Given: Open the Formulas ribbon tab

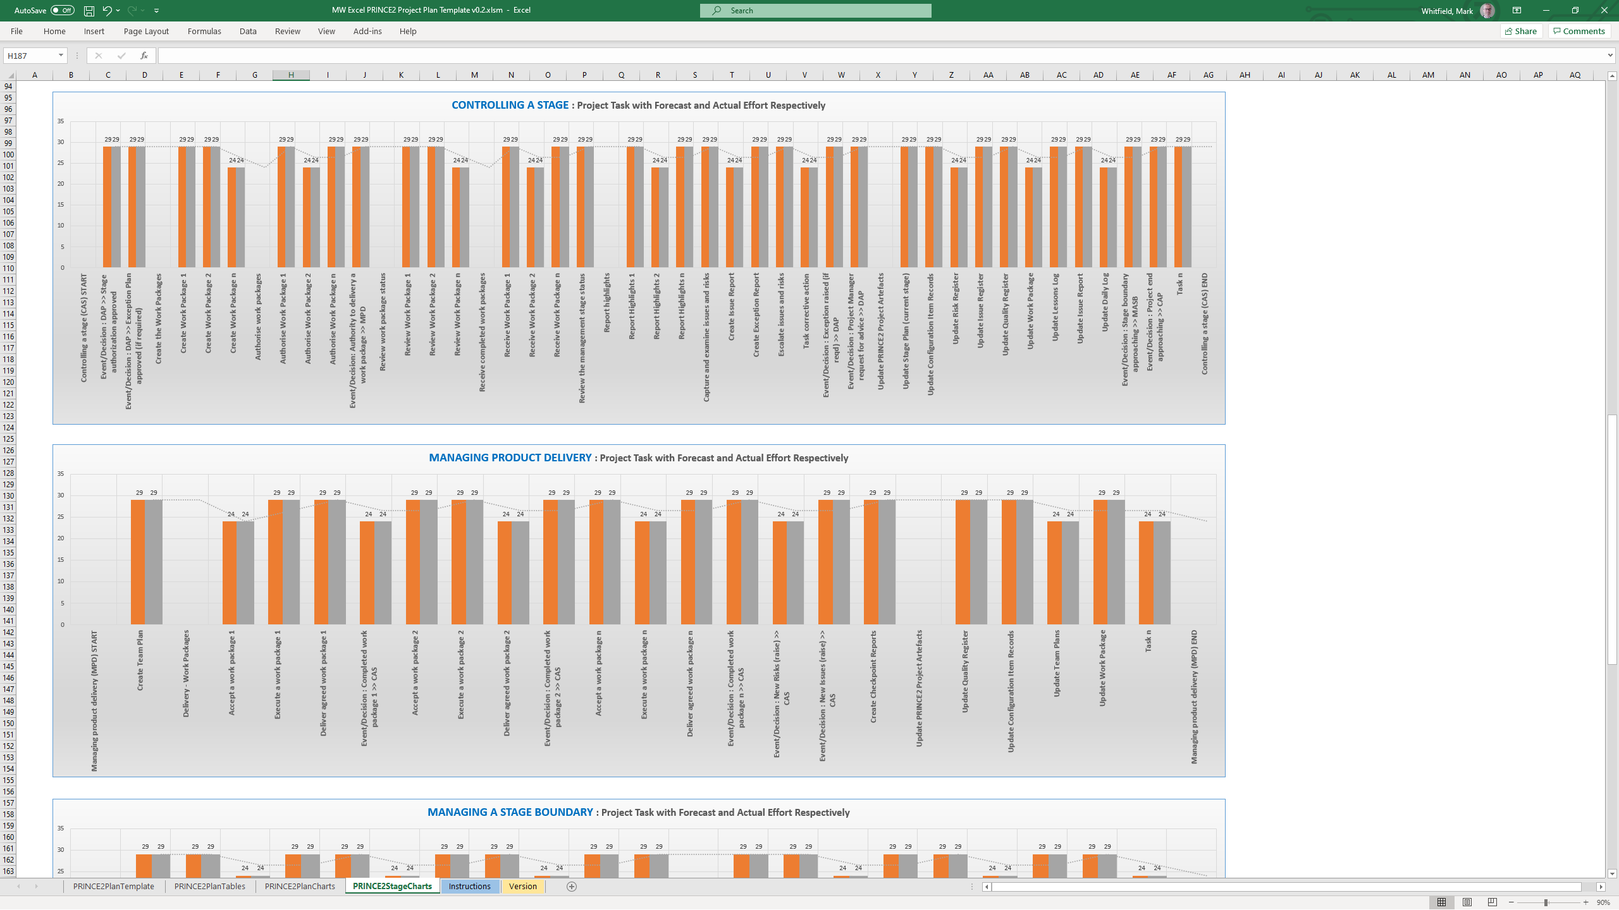Looking at the screenshot, I should (204, 31).
